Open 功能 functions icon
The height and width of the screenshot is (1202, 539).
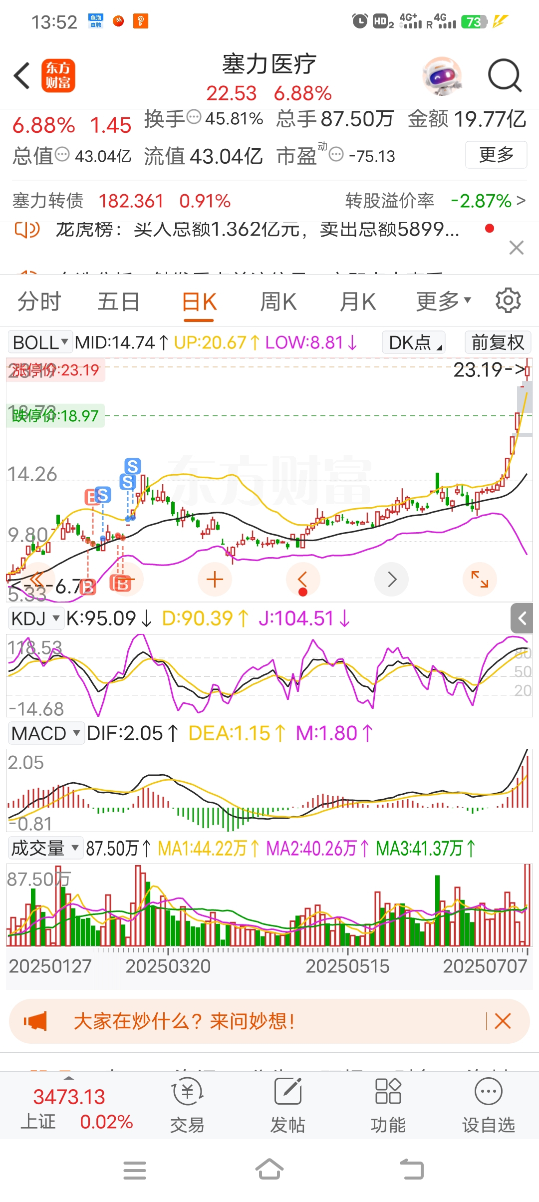coord(388,1105)
